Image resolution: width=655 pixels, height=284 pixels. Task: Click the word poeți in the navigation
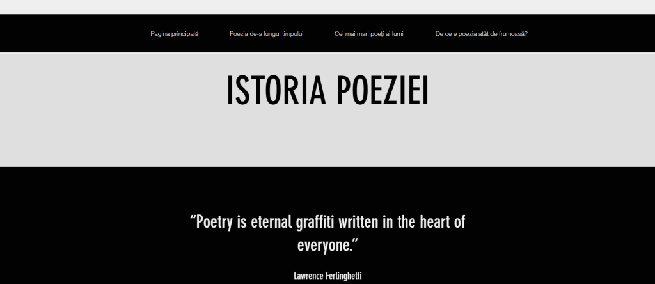click(375, 34)
